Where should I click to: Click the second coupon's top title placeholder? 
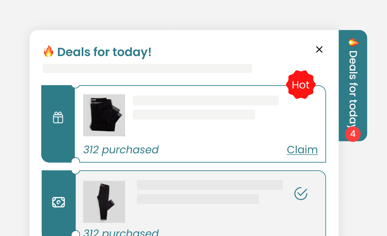tap(210, 185)
